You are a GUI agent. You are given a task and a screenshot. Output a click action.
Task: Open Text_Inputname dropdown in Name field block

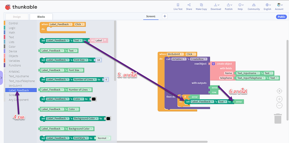[248, 73]
